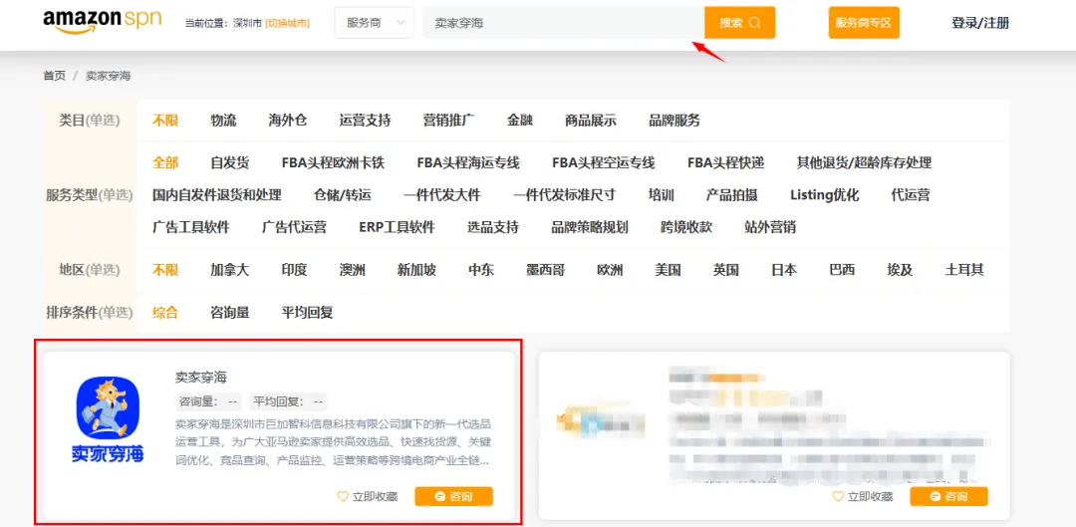Screen dimensions: 1076x527
Task: Choose FBA头程欧洲卡铁 service type
Action: tap(334, 163)
